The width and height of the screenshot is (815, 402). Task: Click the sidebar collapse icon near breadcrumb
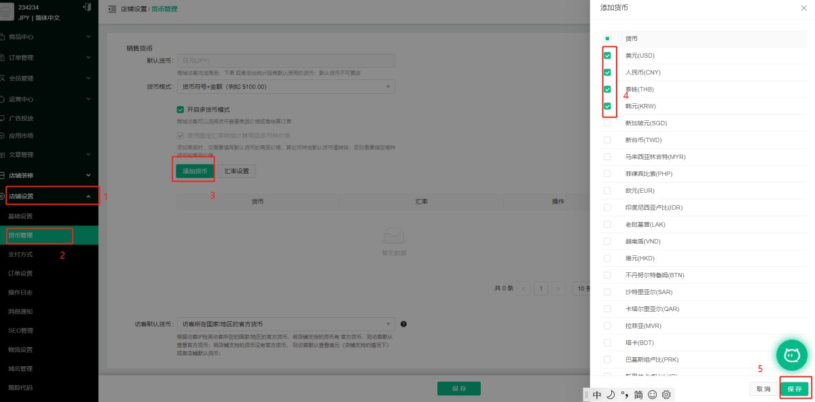coord(112,9)
